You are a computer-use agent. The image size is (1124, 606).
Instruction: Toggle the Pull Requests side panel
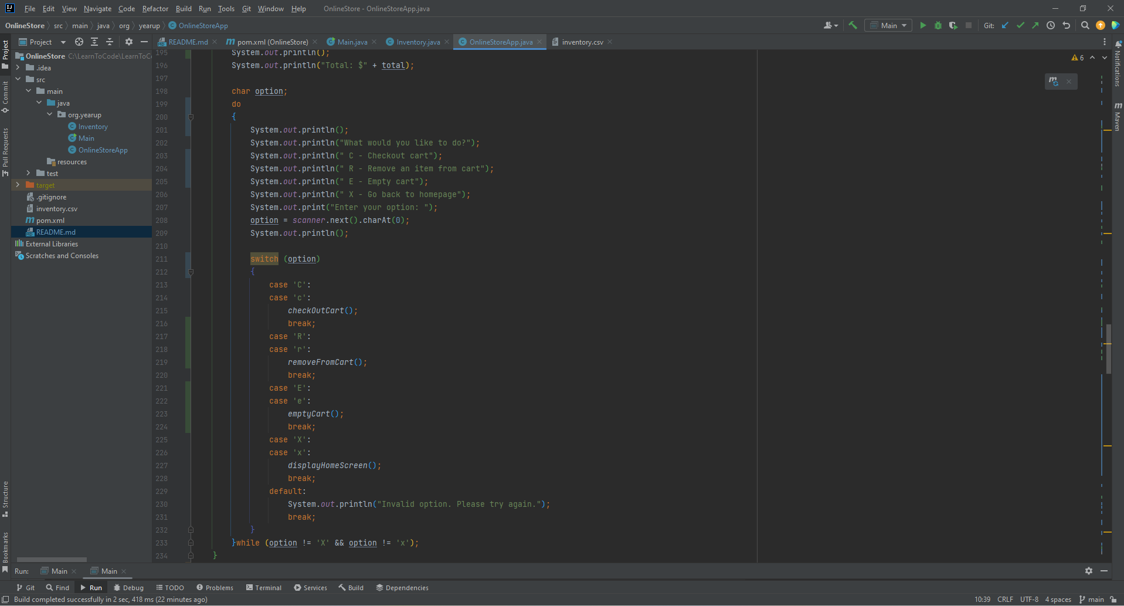pos(5,152)
